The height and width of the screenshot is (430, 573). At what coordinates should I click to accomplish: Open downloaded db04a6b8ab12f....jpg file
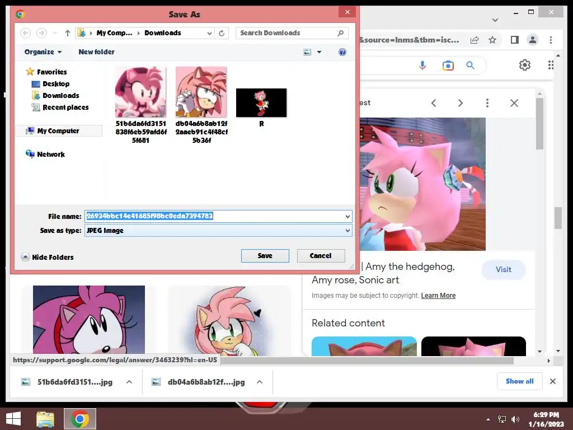click(x=198, y=382)
